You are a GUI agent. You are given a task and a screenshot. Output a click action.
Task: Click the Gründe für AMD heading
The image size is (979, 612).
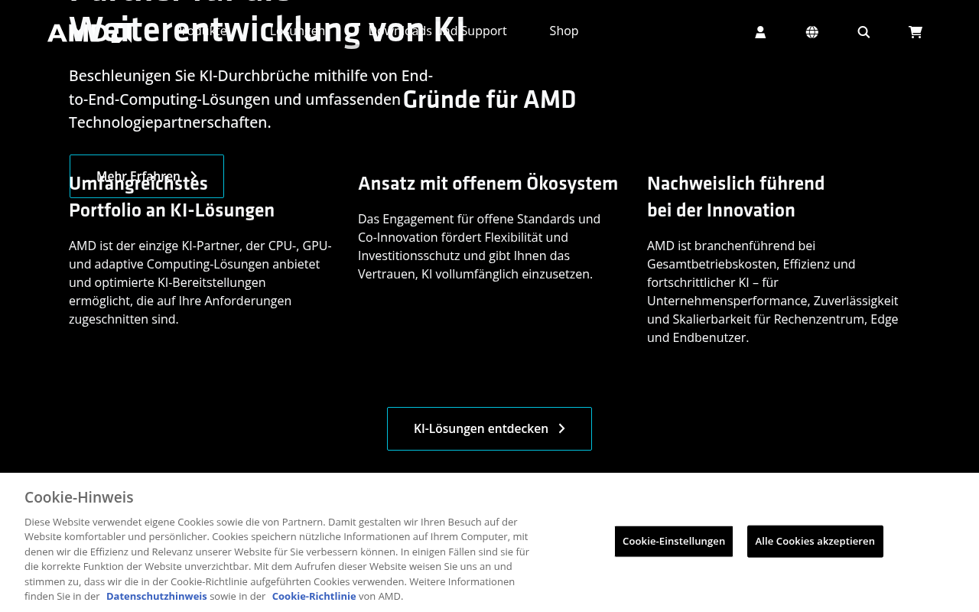489,99
